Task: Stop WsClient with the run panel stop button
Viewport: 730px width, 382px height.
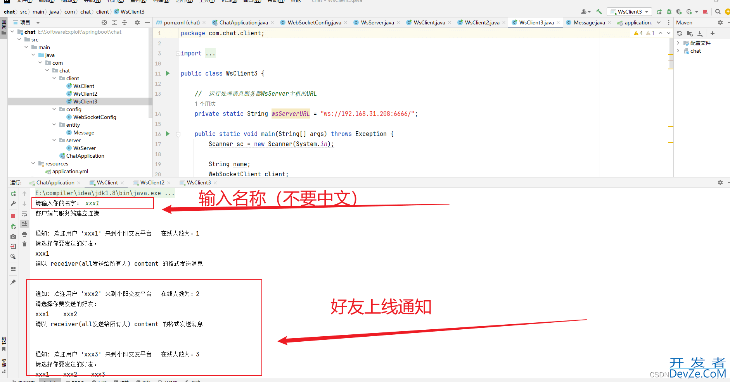Action: [x=13, y=216]
